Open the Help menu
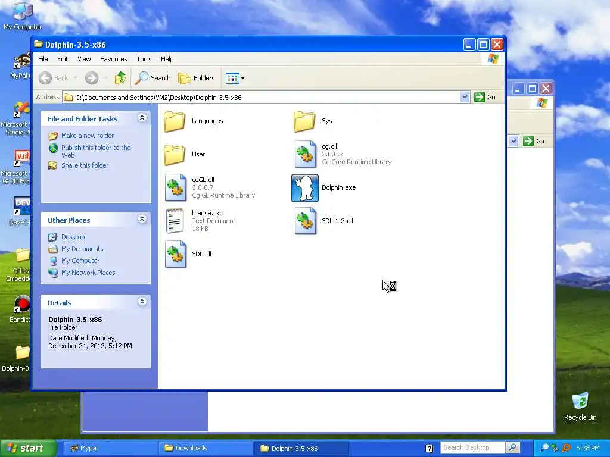 [167, 59]
